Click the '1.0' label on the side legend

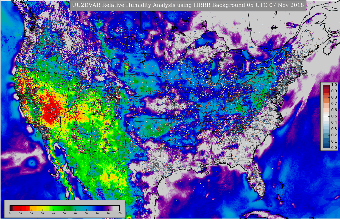point(334,85)
